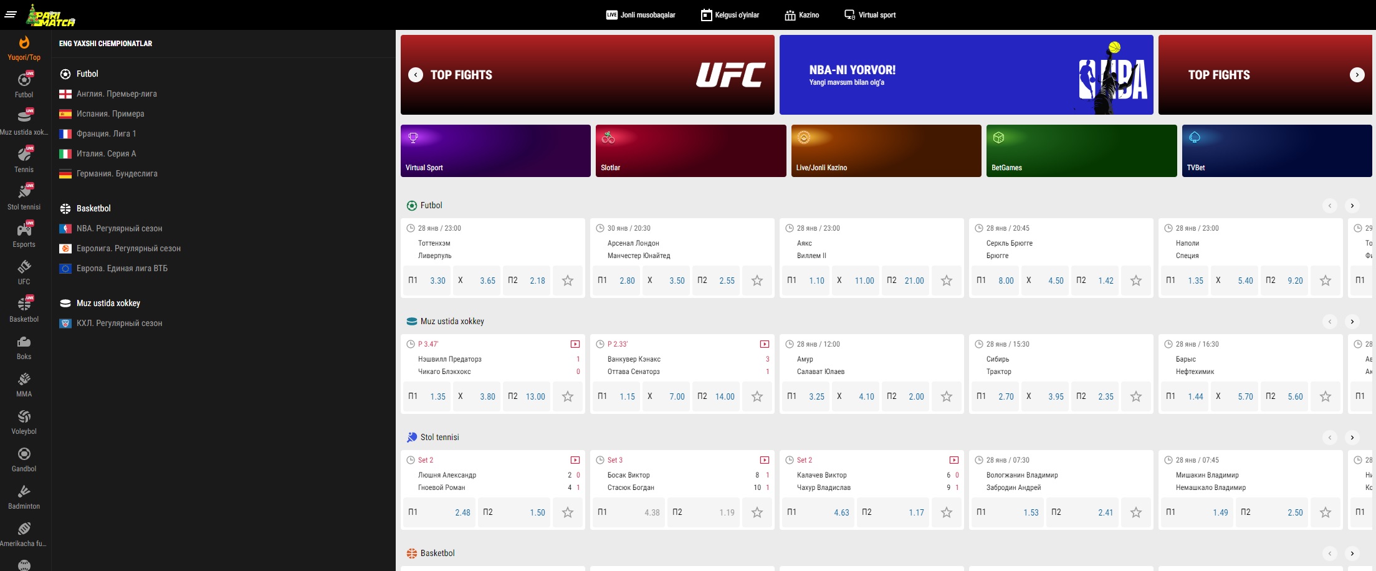1376x571 pixels.
Task: Star the Нэшвилл Предаторз hockey match
Action: 568,396
